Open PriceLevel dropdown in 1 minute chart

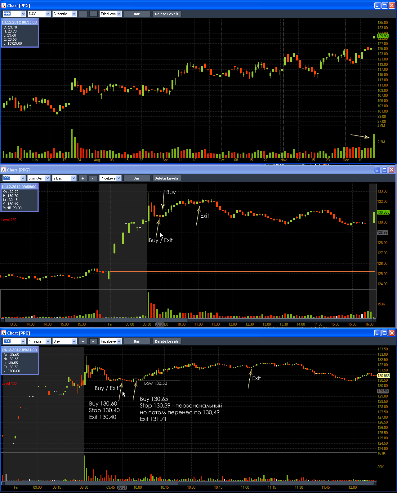point(119,341)
